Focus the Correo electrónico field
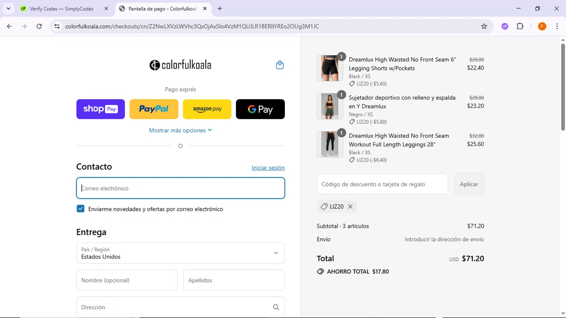 click(x=180, y=188)
